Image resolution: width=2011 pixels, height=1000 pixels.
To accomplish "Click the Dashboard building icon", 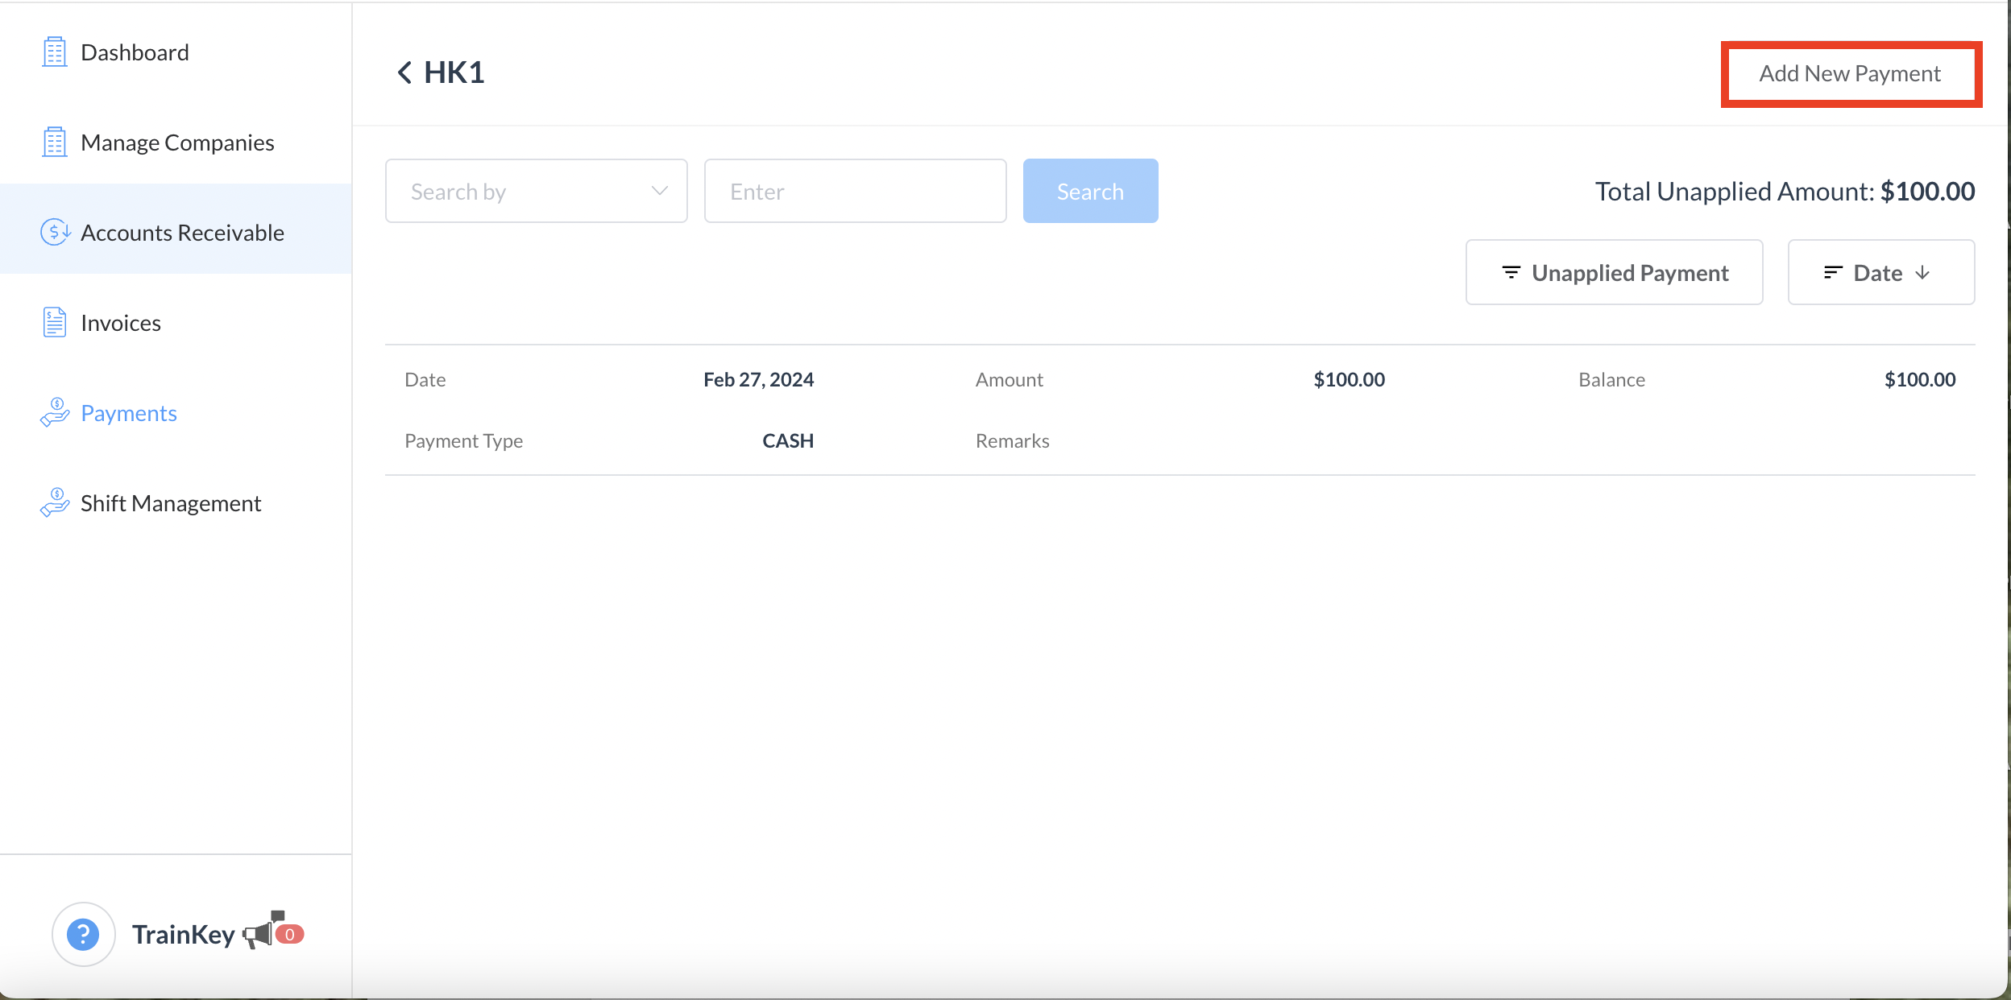I will point(54,52).
